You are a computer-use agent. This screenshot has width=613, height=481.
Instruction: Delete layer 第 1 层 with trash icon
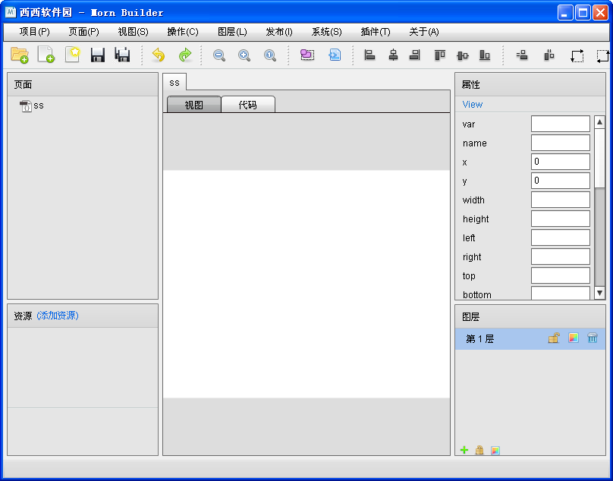click(x=593, y=338)
